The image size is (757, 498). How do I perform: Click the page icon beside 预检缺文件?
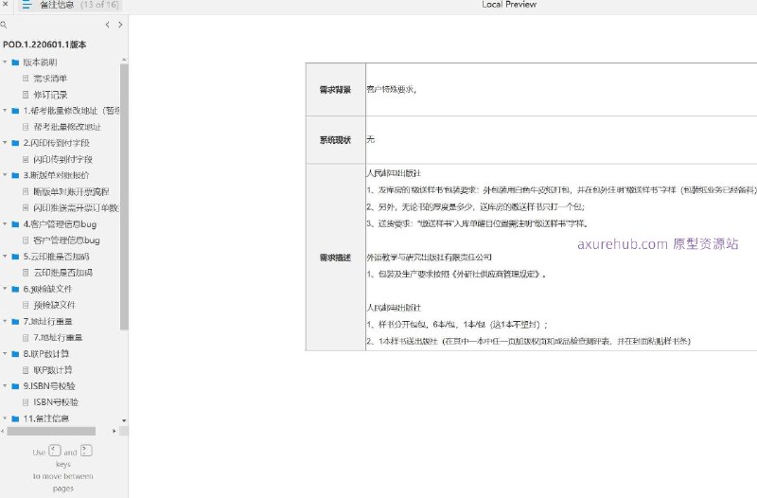tap(26, 305)
